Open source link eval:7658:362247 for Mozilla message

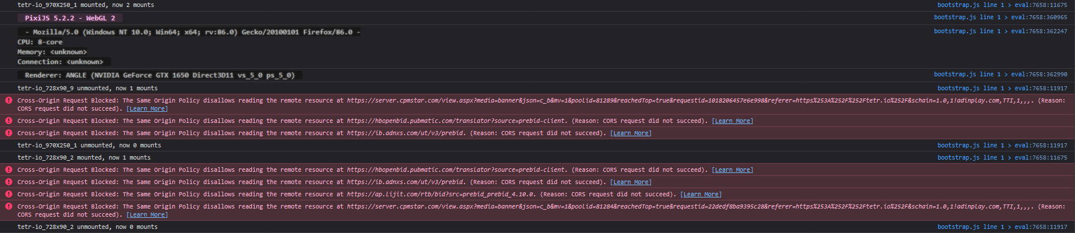1000,31
